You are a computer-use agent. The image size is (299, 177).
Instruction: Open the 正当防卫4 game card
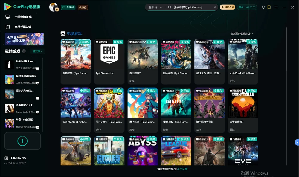pos(243,61)
